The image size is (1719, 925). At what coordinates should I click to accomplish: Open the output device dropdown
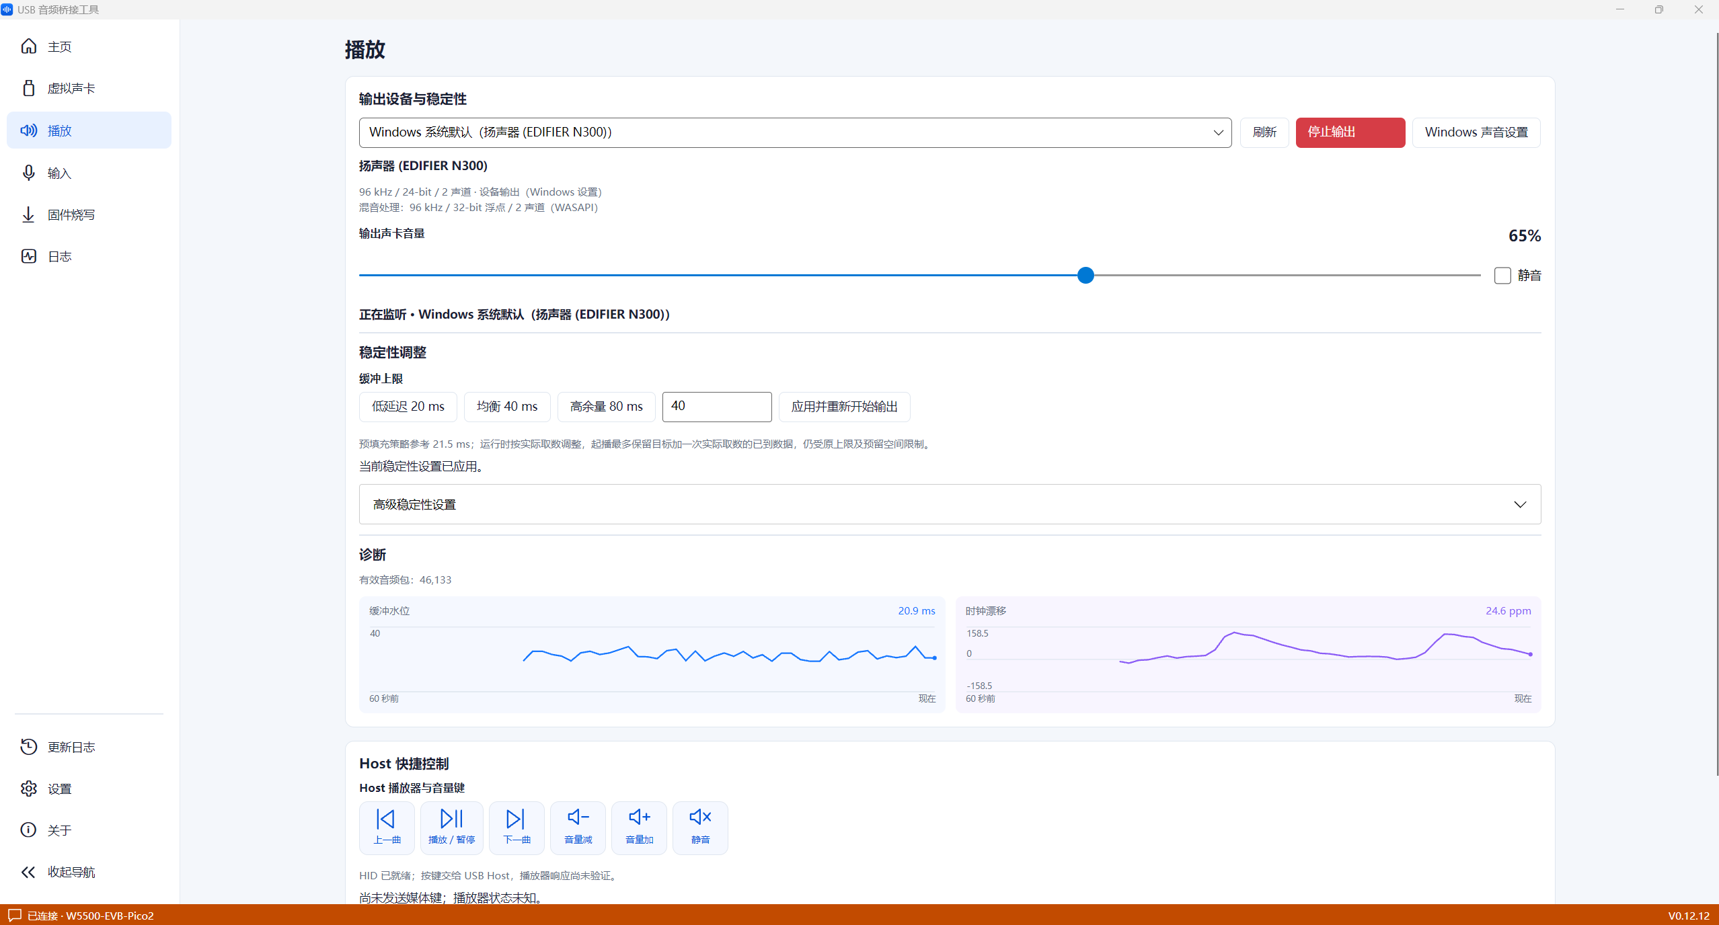click(795, 132)
